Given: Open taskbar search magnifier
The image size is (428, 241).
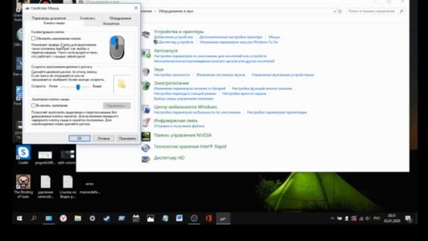Looking at the screenshot, I should click(x=34, y=218).
